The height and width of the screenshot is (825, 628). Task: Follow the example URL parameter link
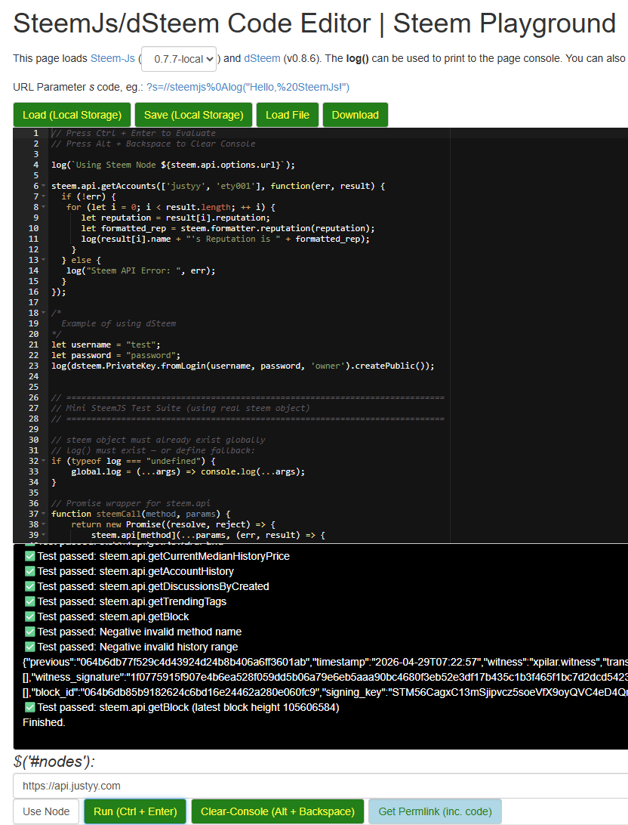(248, 87)
